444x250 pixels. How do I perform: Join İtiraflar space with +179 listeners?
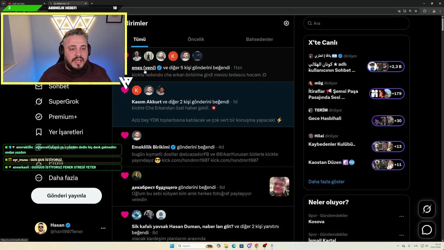pos(387,93)
